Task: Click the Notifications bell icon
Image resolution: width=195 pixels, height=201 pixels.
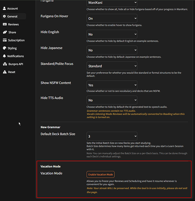Action: tap(4, 56)
